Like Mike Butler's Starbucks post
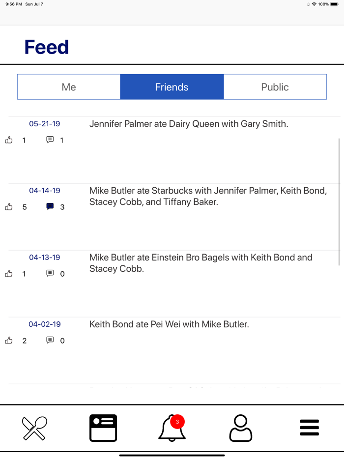The height and width of the screenshot is (459, 344). coord(9,207)
